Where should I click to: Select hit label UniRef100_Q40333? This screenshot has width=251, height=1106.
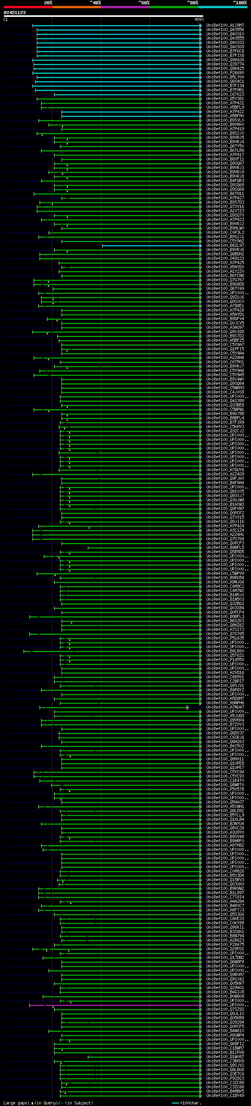click(225, 42)
